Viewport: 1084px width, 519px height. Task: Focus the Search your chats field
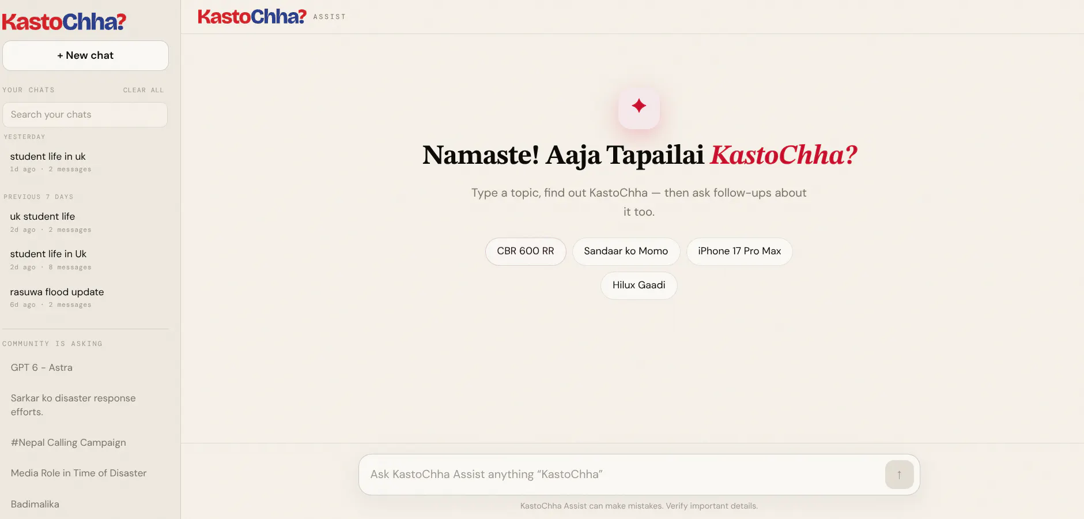click(85, 115)
